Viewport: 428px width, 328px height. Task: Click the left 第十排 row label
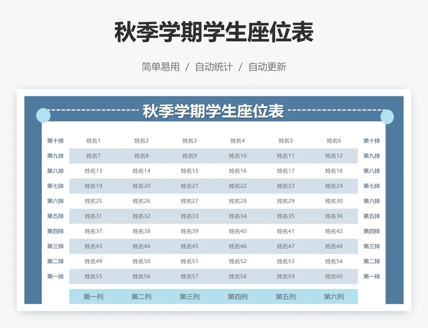56,141
